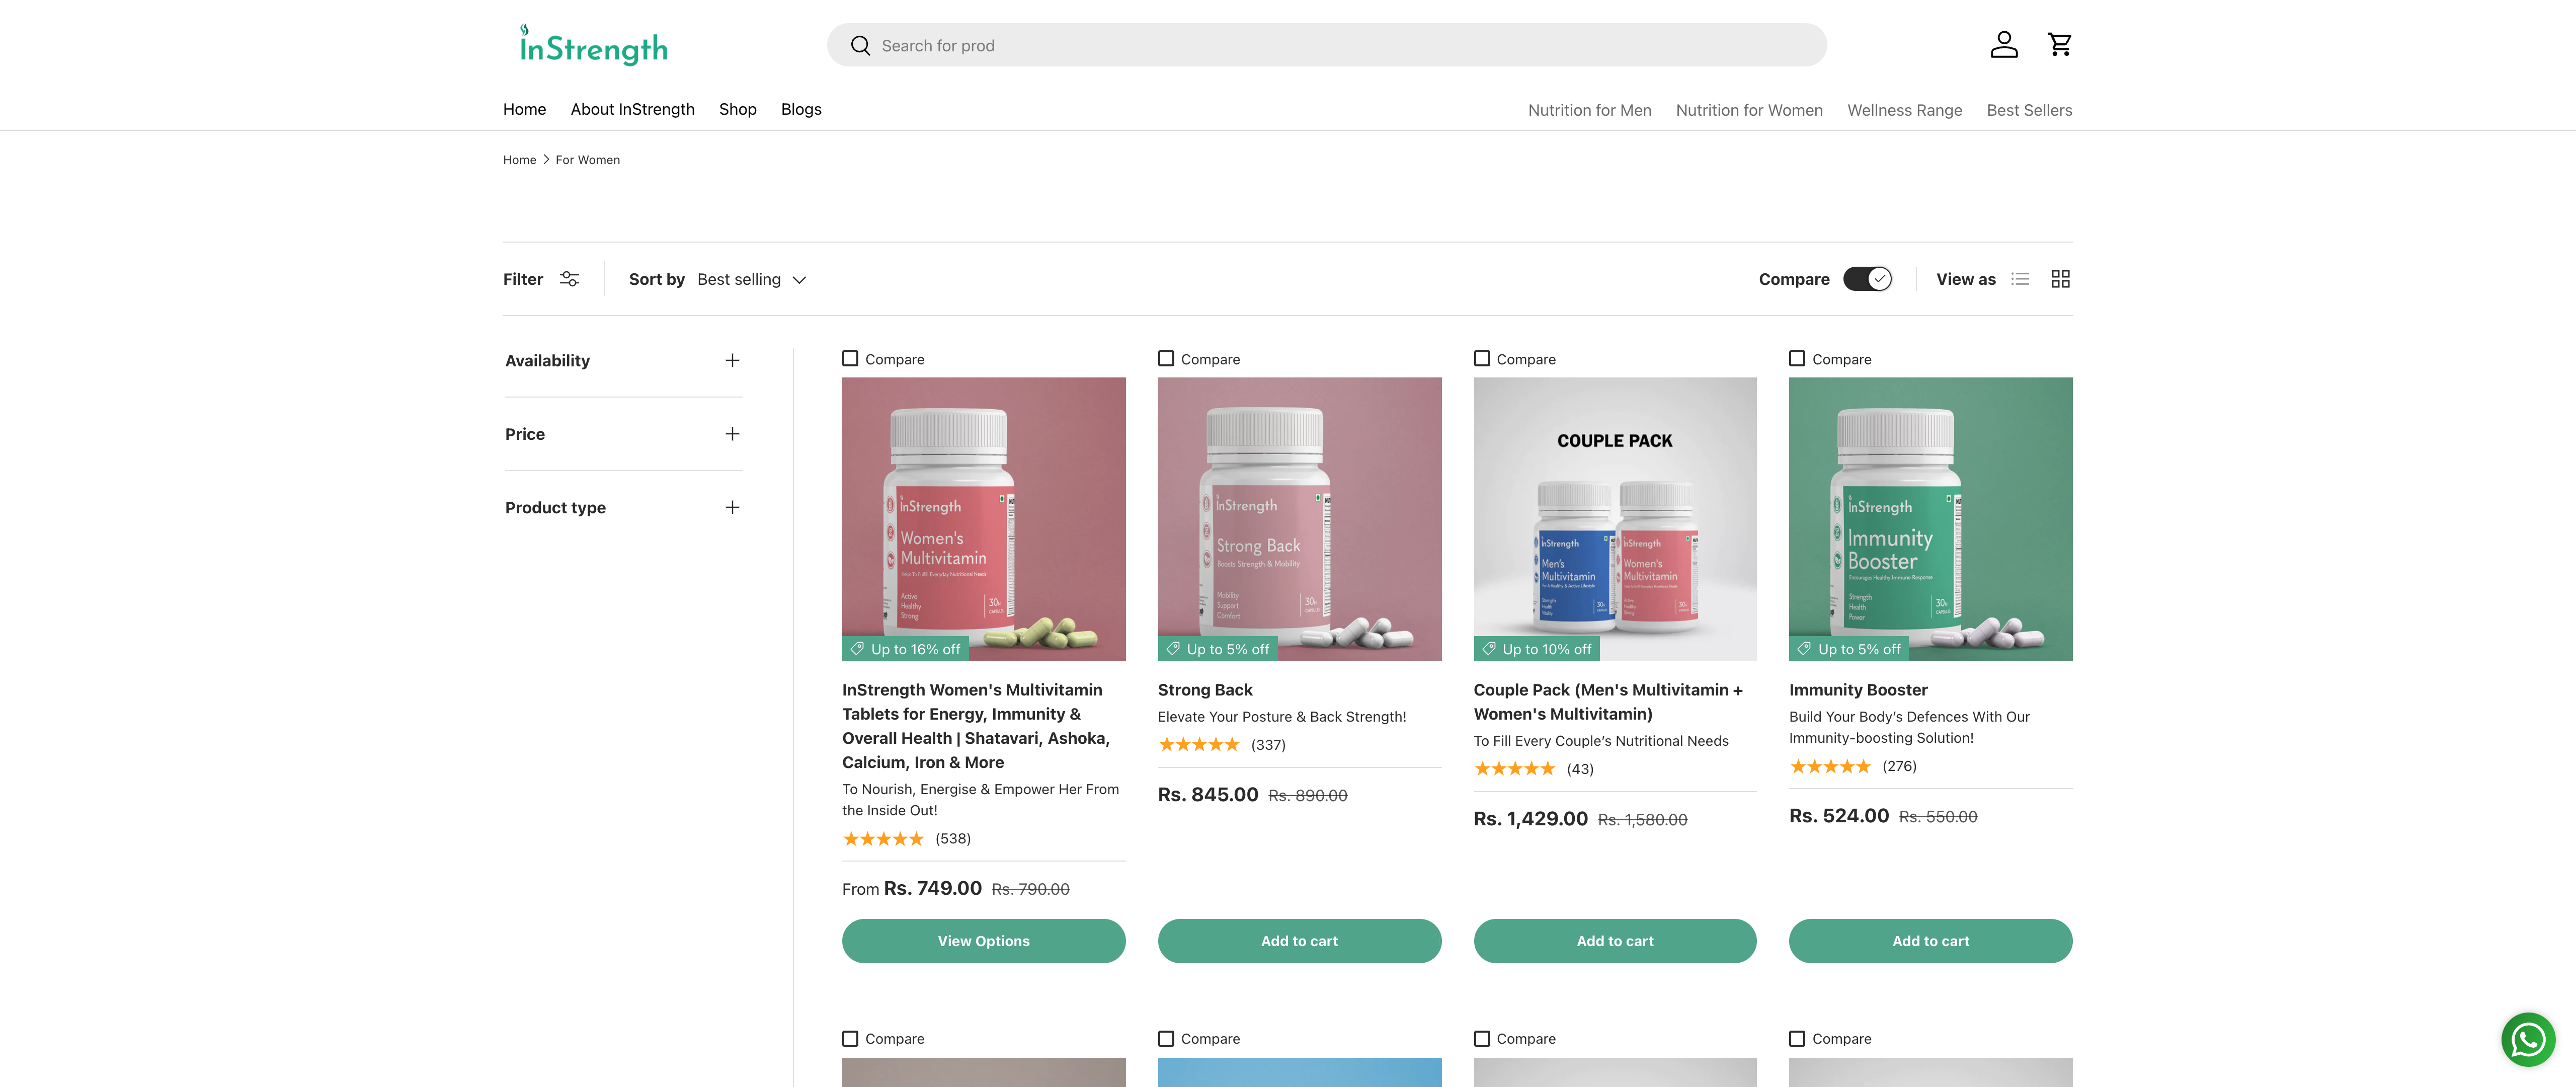This screenshot has height=1087, width=2576.
Task: Click the InStrength logo
Action: tap(592, 45)
